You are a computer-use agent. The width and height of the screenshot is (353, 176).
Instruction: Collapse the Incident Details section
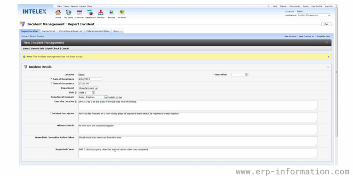(328, 67)
